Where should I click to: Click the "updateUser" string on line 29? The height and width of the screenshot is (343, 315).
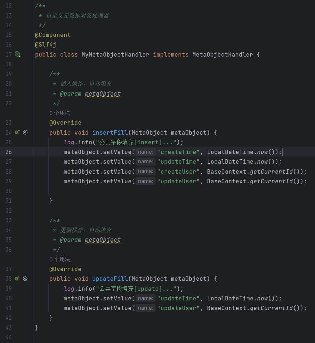click(178, 181)
